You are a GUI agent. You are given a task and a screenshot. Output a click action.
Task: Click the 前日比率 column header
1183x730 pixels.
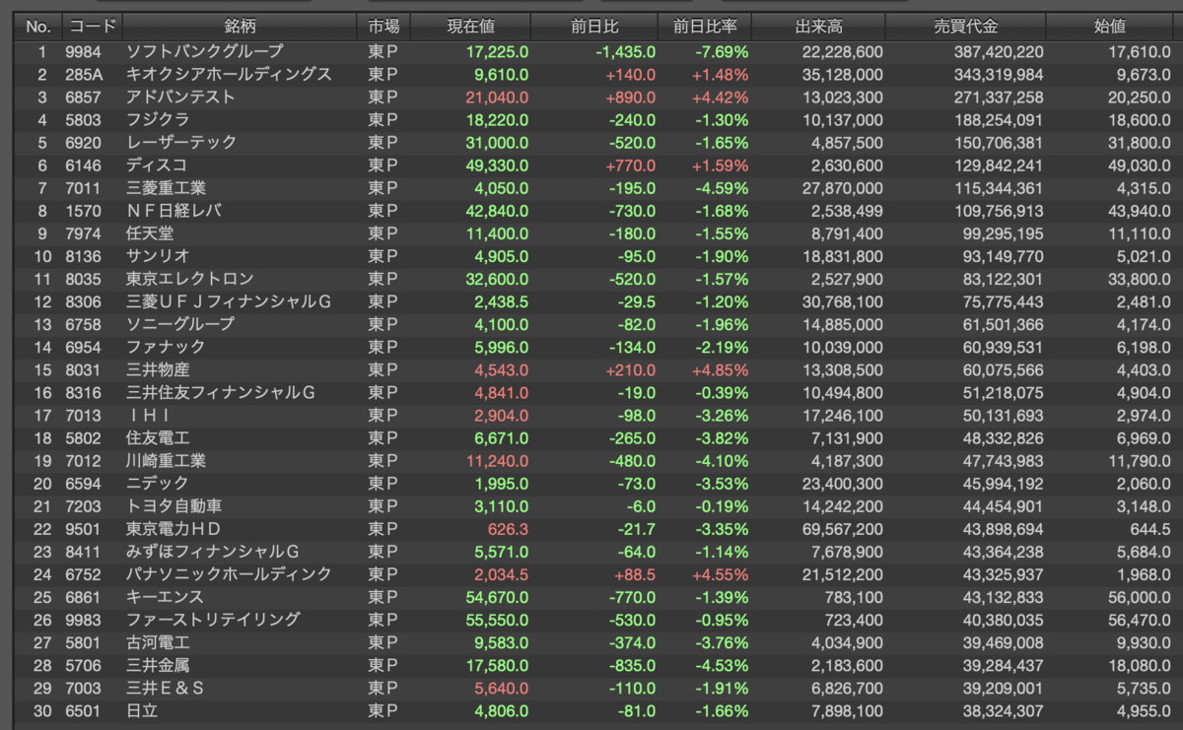tap(704, 27)
